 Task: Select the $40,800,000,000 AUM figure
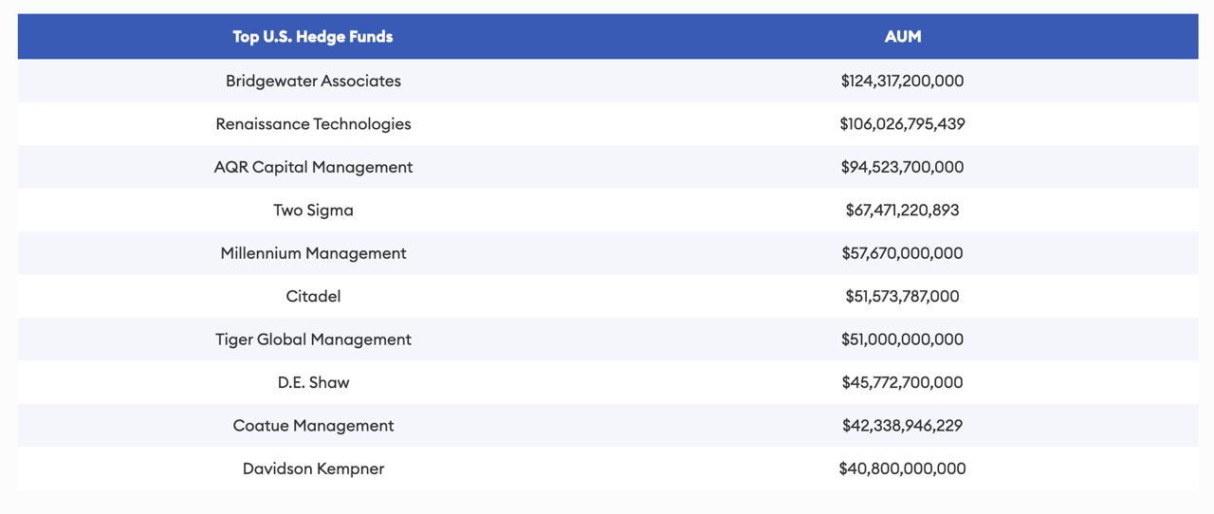902,468
